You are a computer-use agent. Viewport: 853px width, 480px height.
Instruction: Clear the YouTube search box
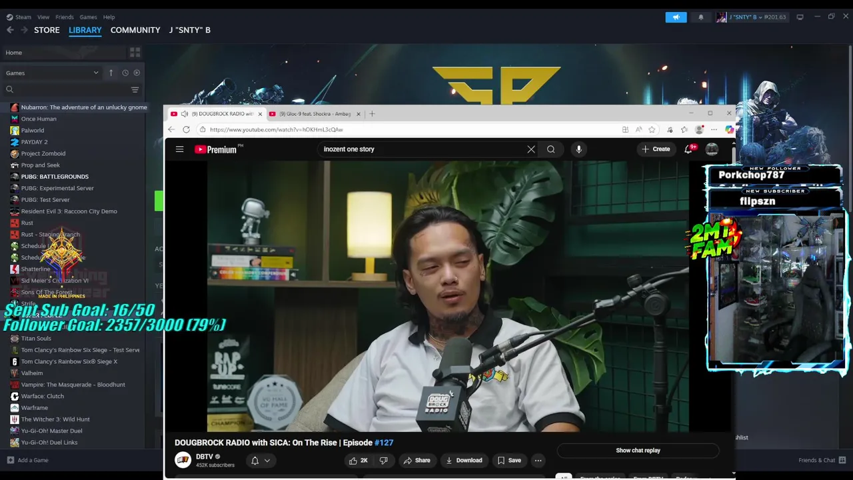coord(531,149)
